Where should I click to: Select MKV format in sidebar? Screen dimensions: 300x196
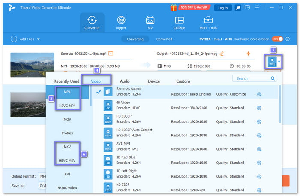click(67, 147)
